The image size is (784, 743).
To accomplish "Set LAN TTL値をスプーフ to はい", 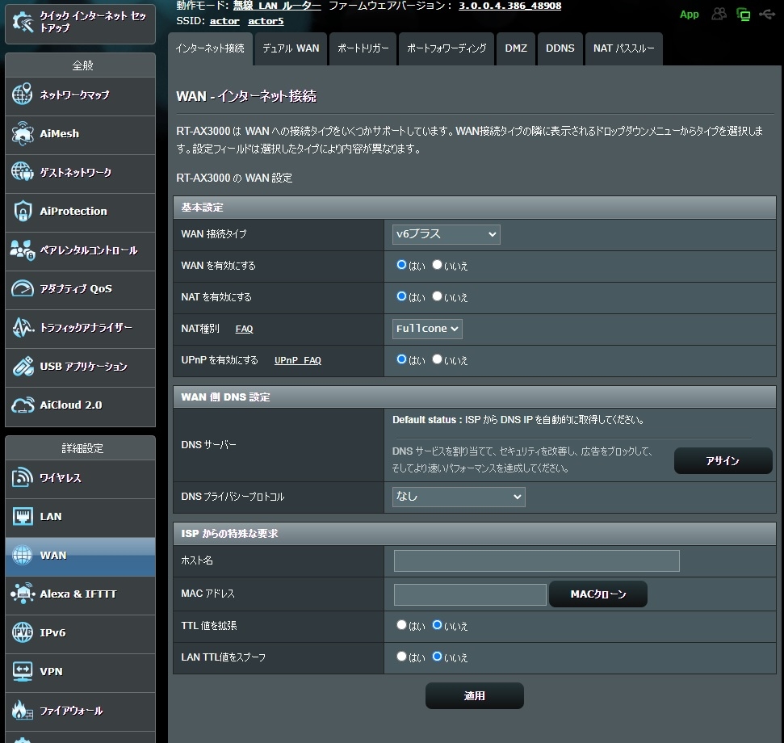I will tap(401, 656).
